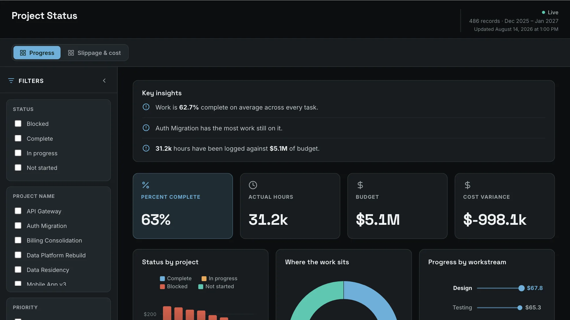This screenshot has width=570, height=320.
Task: Click the Design workstream slider handle
Action: pos(522,288)
